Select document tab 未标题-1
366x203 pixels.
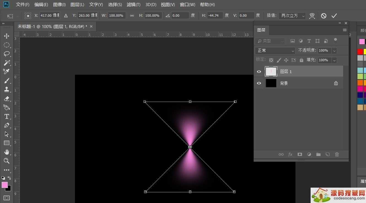coord(52,26)
